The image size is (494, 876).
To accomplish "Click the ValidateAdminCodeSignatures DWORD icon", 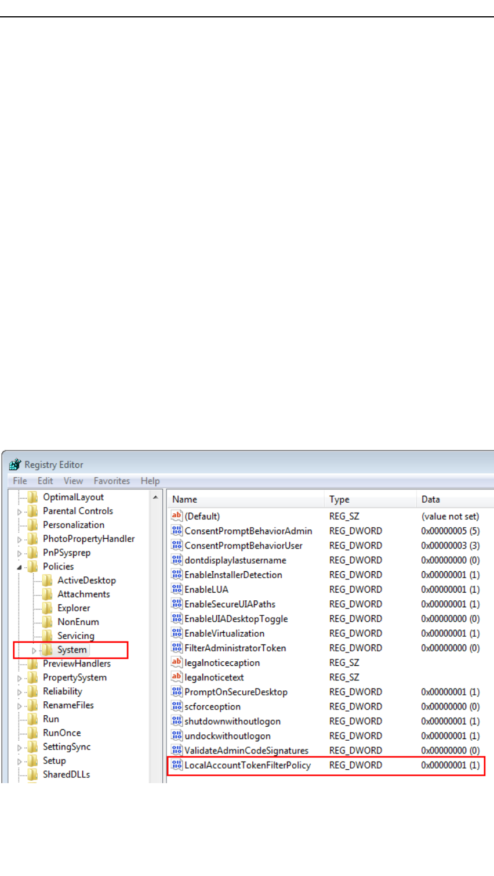I will pos(177,750).
